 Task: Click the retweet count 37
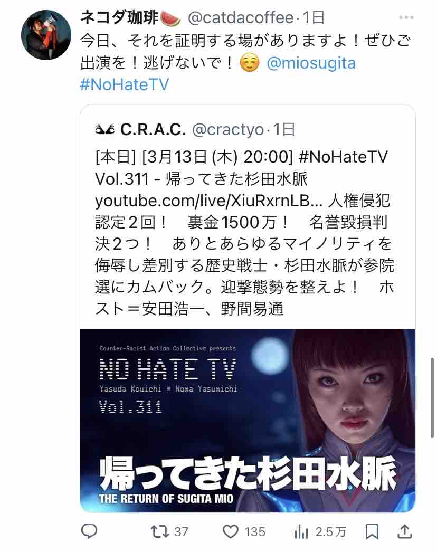(x=182, y=532)
